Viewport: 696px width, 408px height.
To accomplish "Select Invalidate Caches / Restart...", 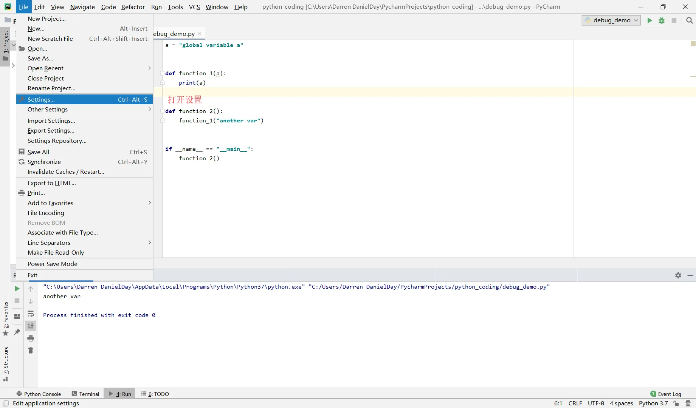I will 85,172.
